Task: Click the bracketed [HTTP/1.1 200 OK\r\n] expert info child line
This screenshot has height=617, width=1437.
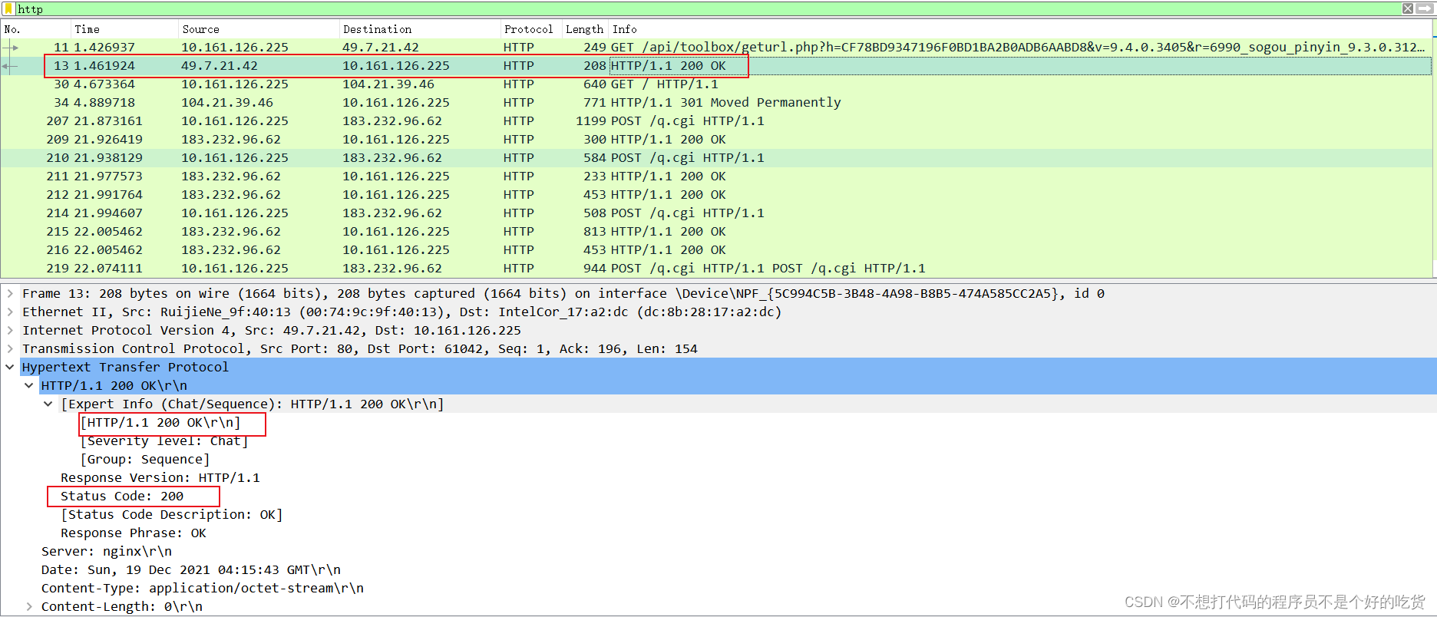Action: point(160,423)
